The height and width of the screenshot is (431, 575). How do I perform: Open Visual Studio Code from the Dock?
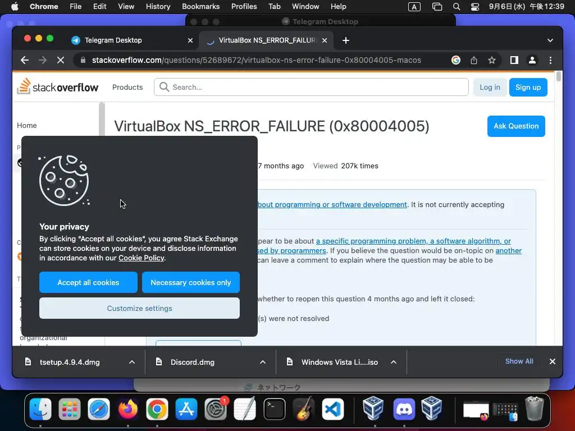(x=333, y=409)
